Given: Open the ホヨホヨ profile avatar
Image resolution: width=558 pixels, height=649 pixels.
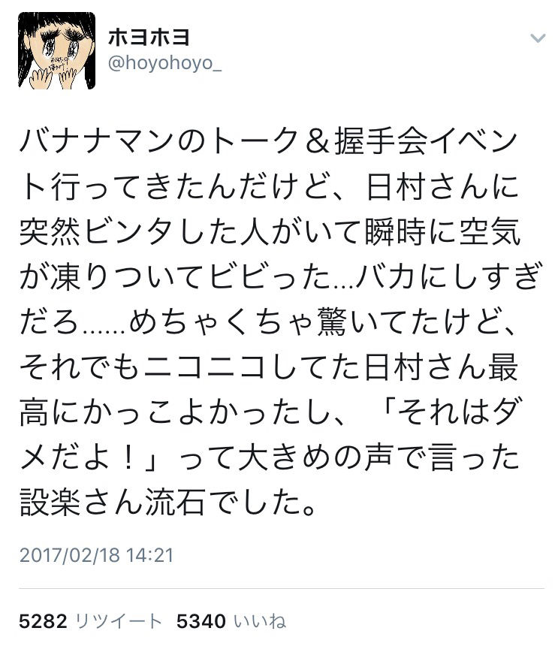Looking at the screenshot, I should coord(57,50).
